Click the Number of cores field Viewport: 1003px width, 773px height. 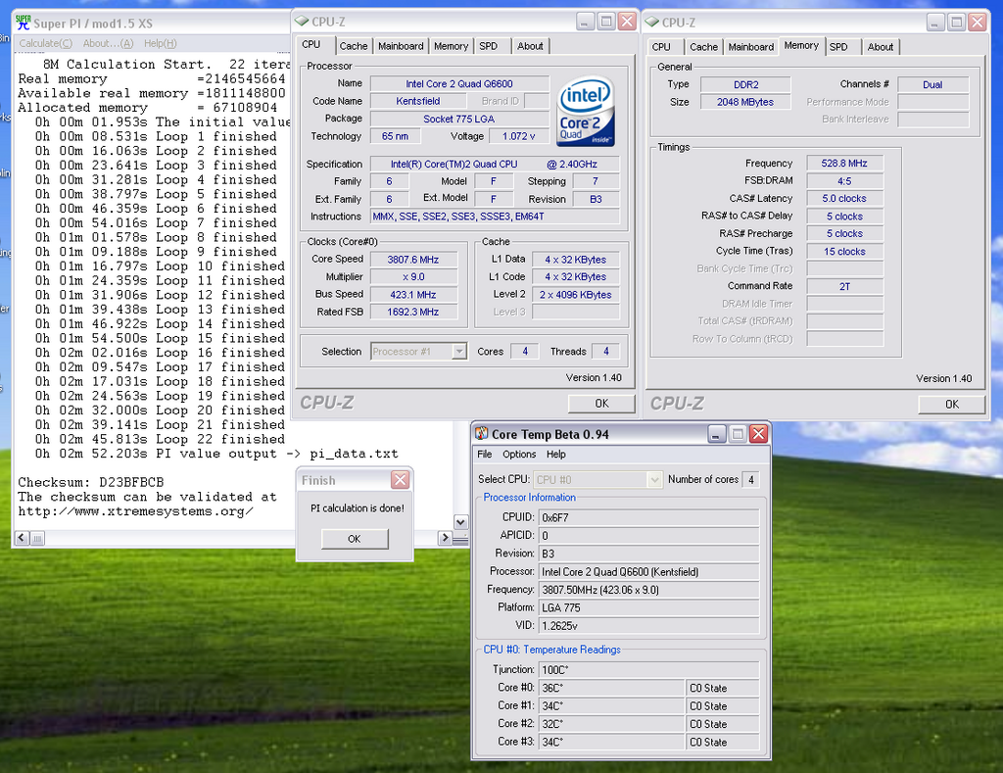point(750,480)
